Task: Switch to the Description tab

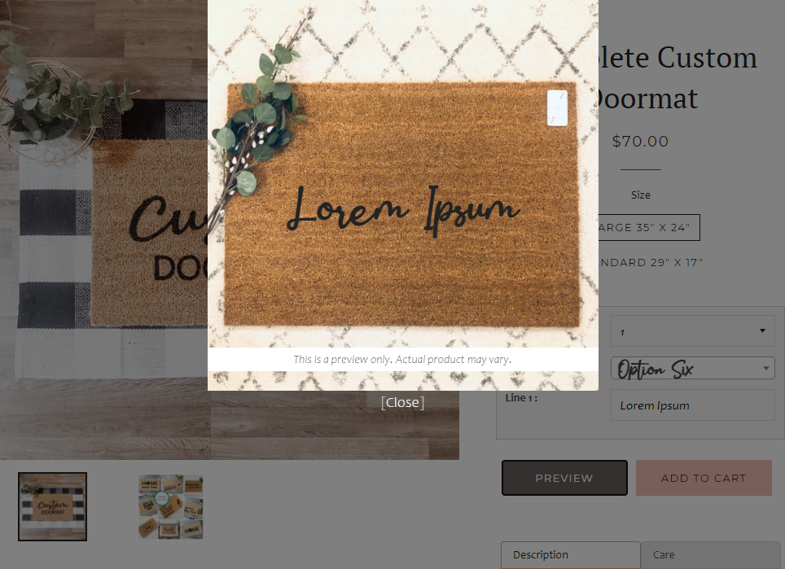Action: coord(569,555)
